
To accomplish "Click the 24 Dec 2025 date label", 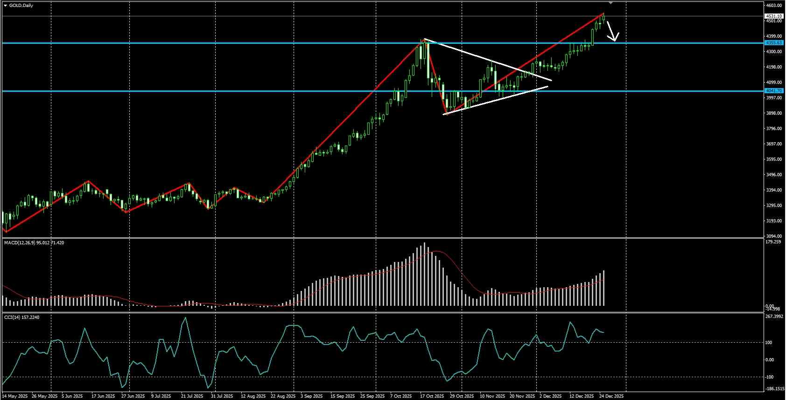I will click(611, 396).
